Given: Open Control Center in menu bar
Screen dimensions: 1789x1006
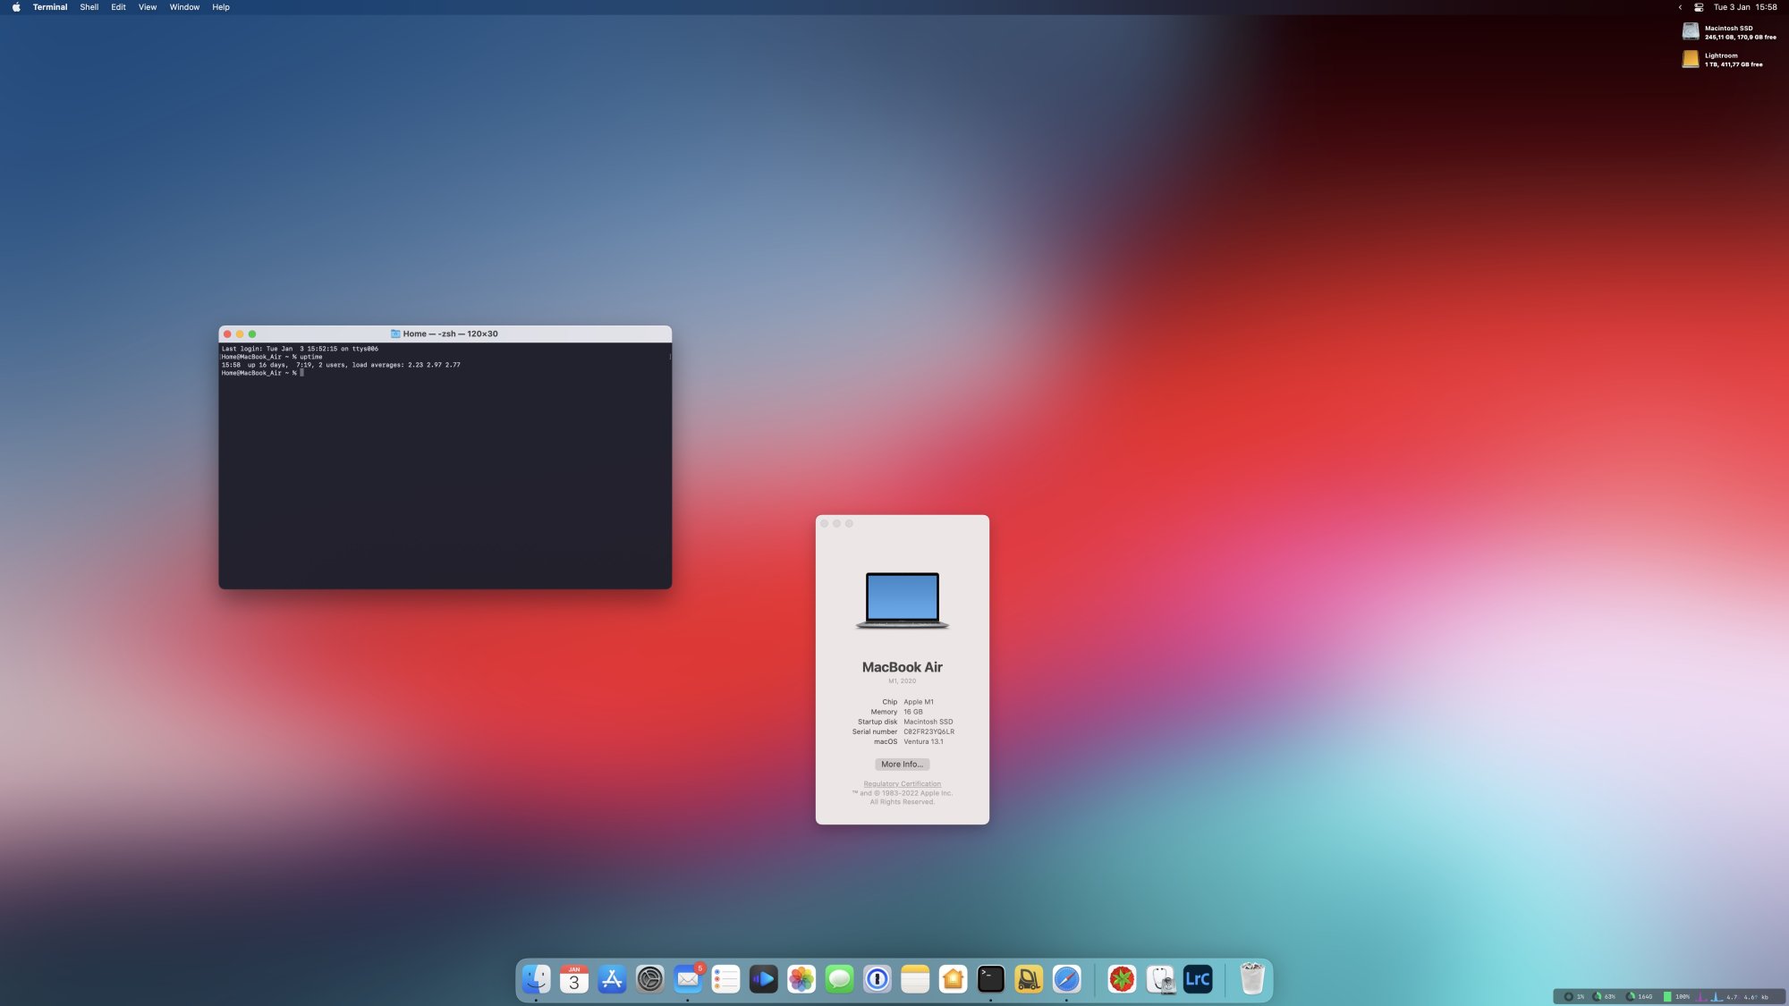Looking at the screenshot, I should click(x=1699, y=7).
